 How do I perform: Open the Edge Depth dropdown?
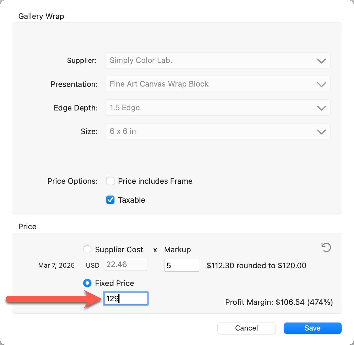pos(218,108)
